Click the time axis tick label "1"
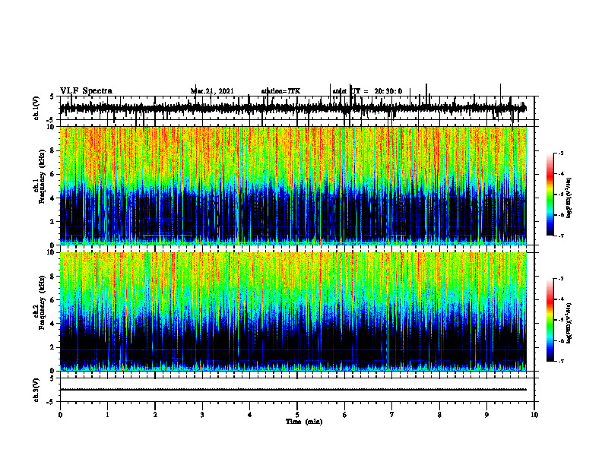Screen dimensions: 602x465 click(x=107, y=415)
